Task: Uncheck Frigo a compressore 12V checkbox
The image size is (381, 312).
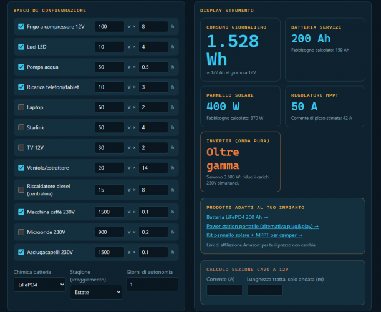Action: tap(21, 26)
